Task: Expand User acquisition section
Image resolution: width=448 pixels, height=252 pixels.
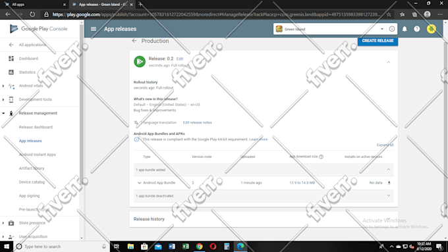Action: coord(3,237)
